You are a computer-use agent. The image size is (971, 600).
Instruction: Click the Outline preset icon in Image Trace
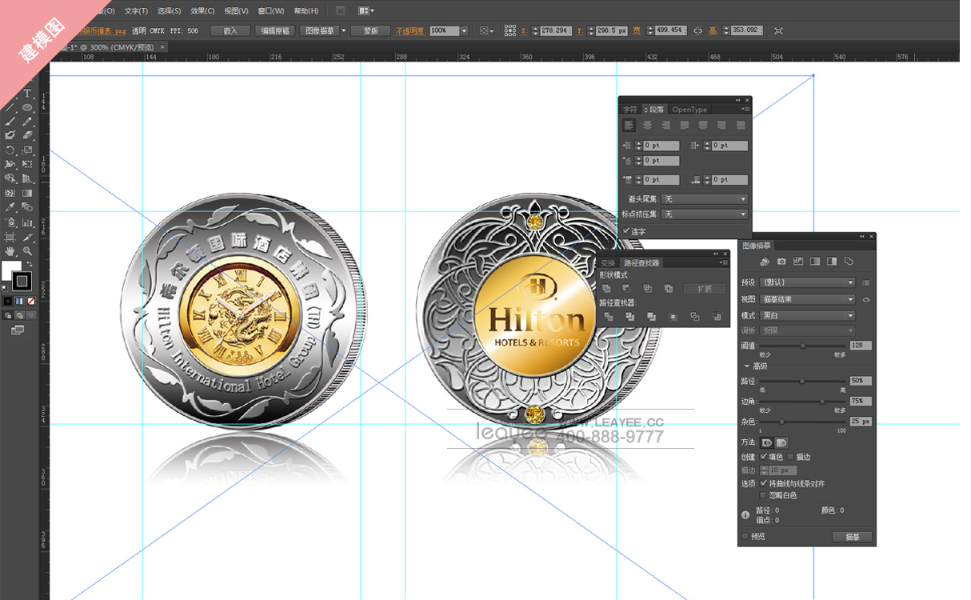coord(849,262)
